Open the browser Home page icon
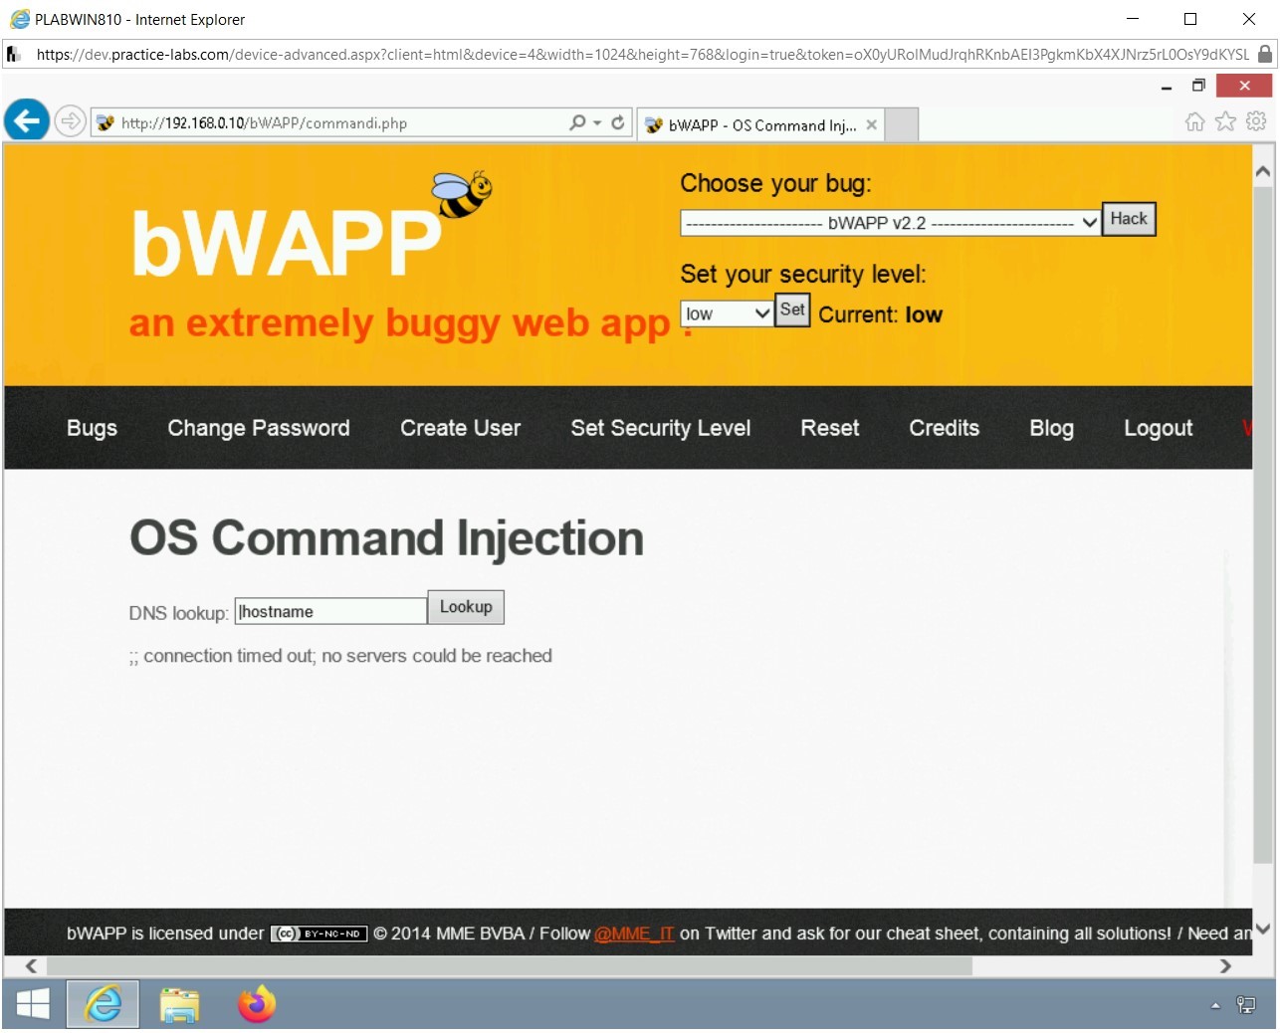 point(1193,120)
